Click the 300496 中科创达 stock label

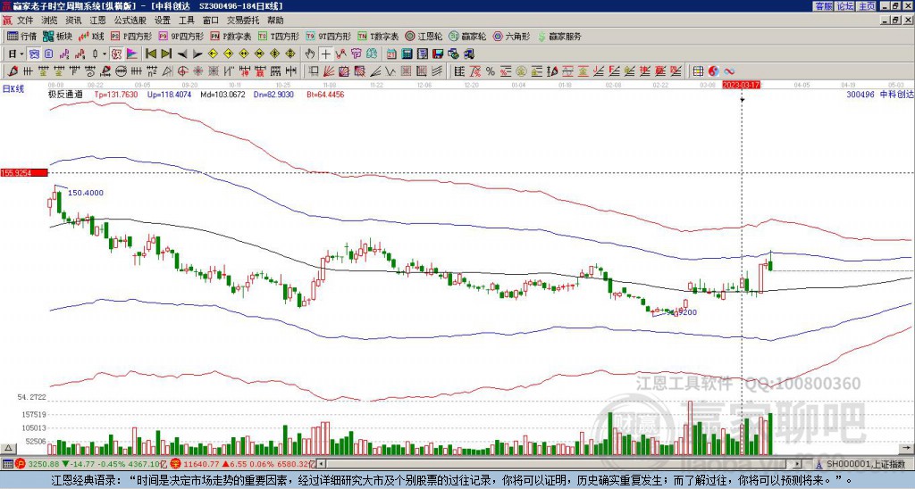coord(879,94)
